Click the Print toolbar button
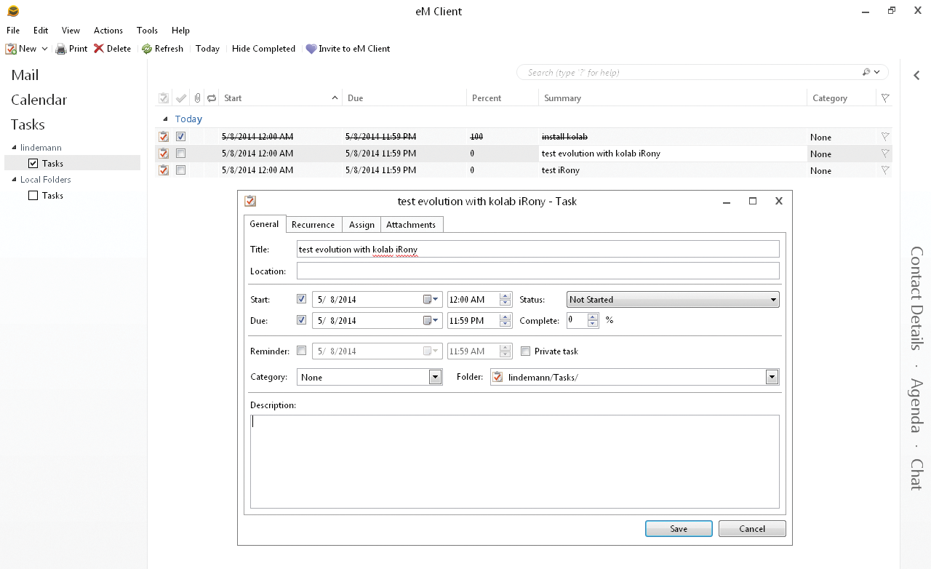Image resolution: width=931 pixels, height=569 pixels. 71,49
